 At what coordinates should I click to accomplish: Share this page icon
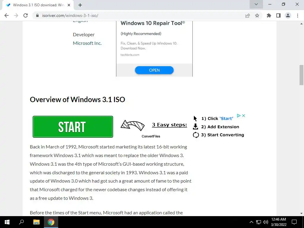248,15
